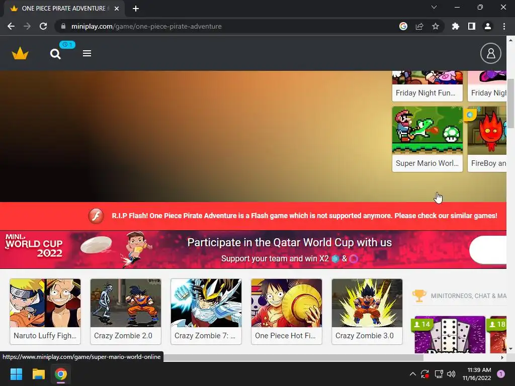Close the One Piece Pirate Adventure tab

pyautogui.click(x=117, y=9)
